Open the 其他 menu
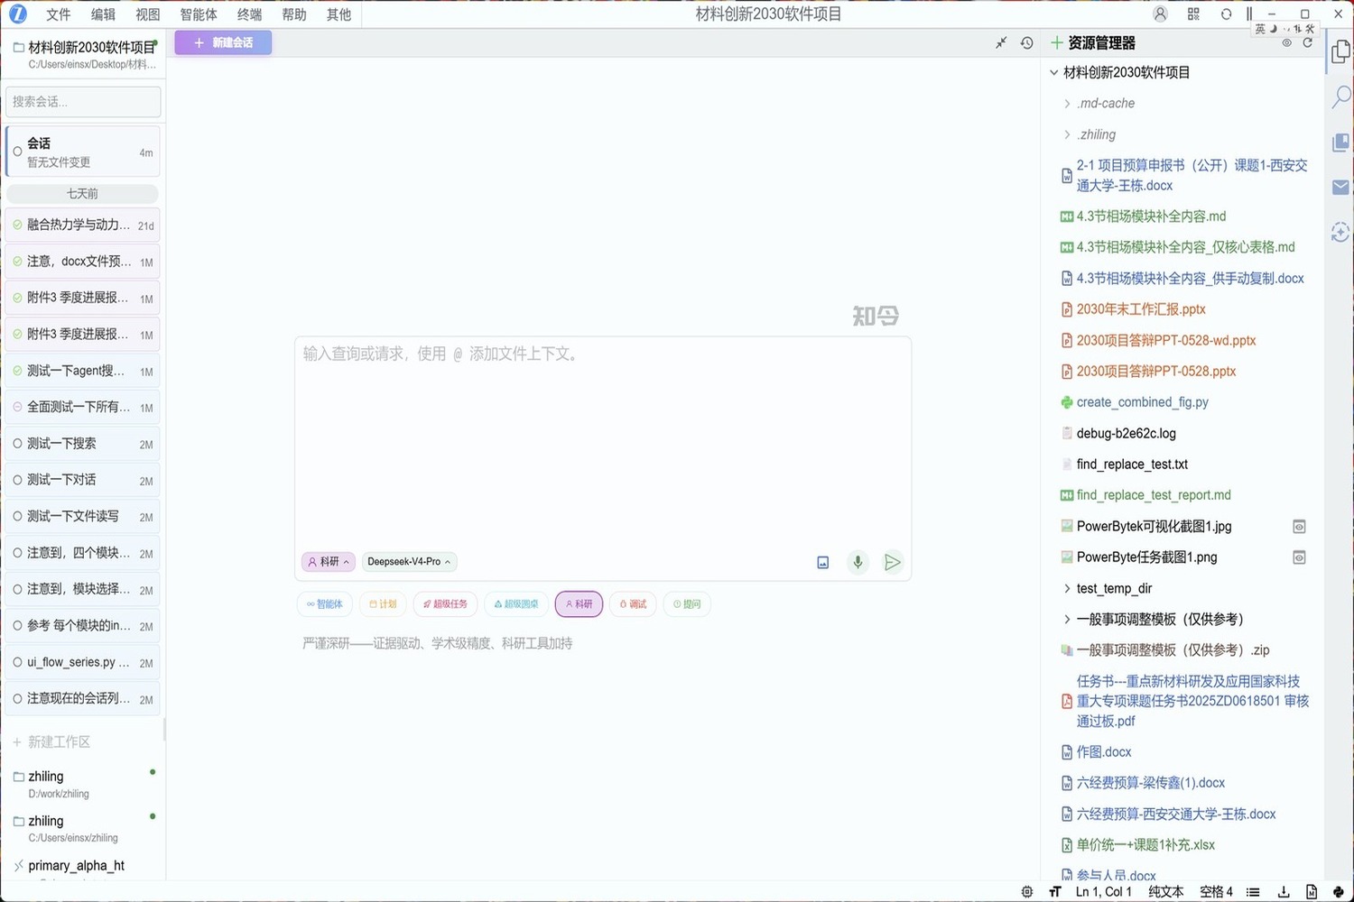The height and width of the screenshot is (902, 1354). (x=338, y=14)
